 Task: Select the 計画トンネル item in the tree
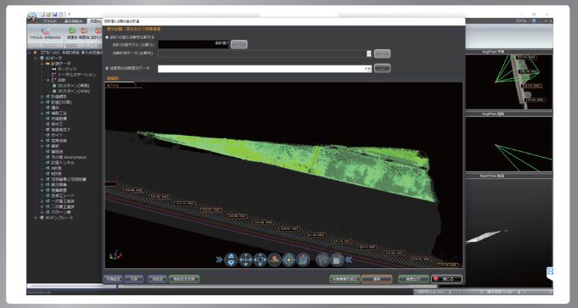point(63,162)
